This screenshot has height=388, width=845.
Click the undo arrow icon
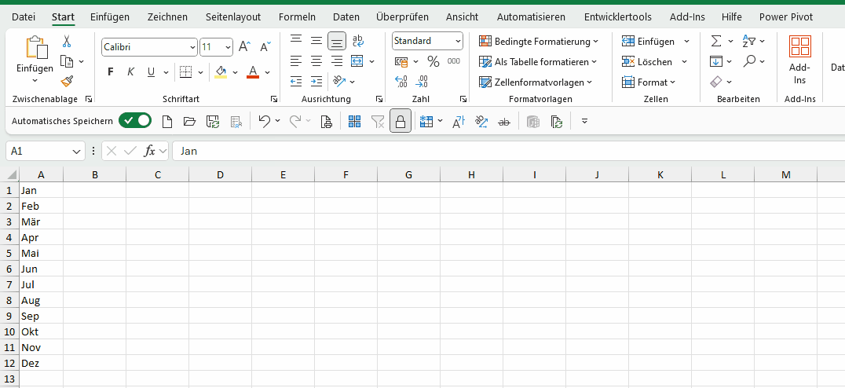coord(264,121)
